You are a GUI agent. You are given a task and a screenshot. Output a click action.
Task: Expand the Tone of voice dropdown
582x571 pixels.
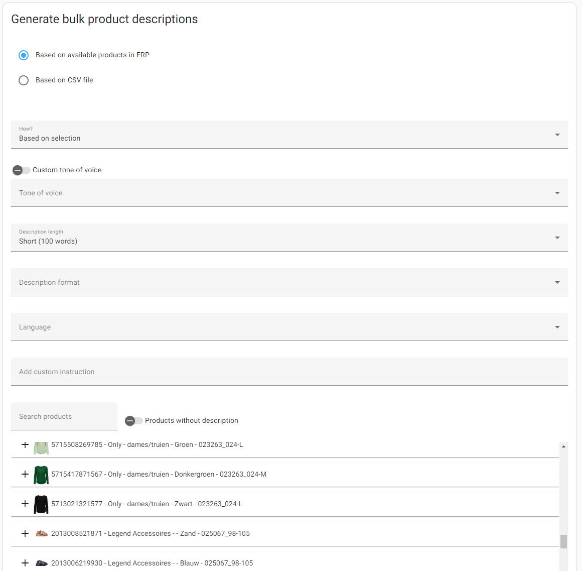point(289,193)
